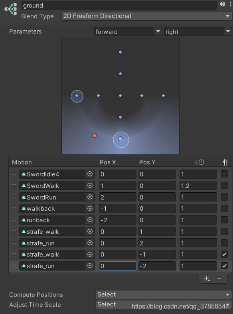Click Pos X field of runback
The width and height of the screenshot is (233, 314).
pos(118,220)
